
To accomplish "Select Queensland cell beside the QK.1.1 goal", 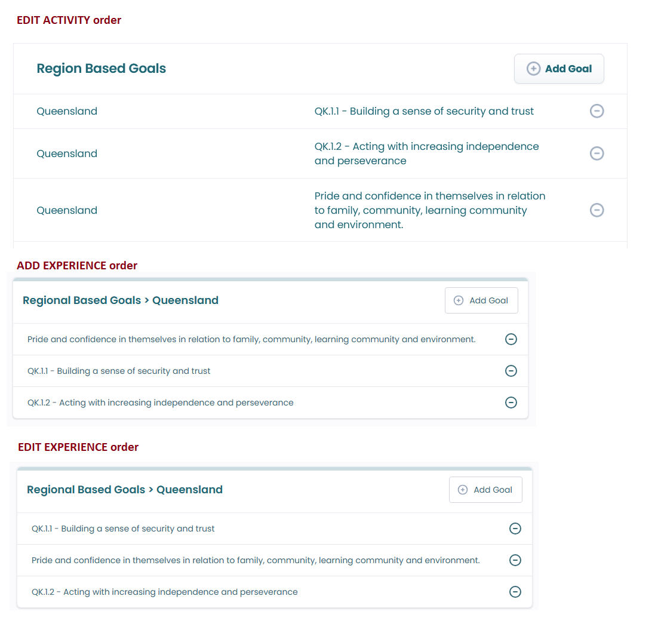I will (67, 111).
